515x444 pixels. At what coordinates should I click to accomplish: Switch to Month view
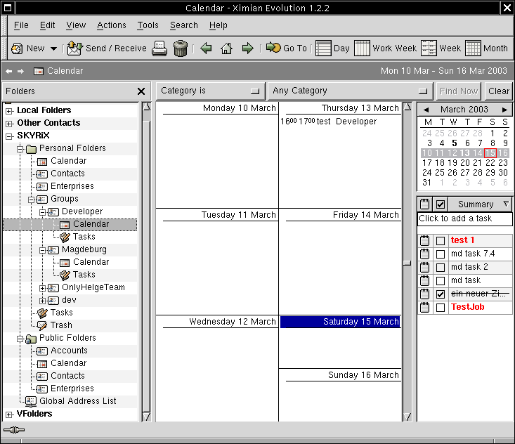[x=487, y=48]
